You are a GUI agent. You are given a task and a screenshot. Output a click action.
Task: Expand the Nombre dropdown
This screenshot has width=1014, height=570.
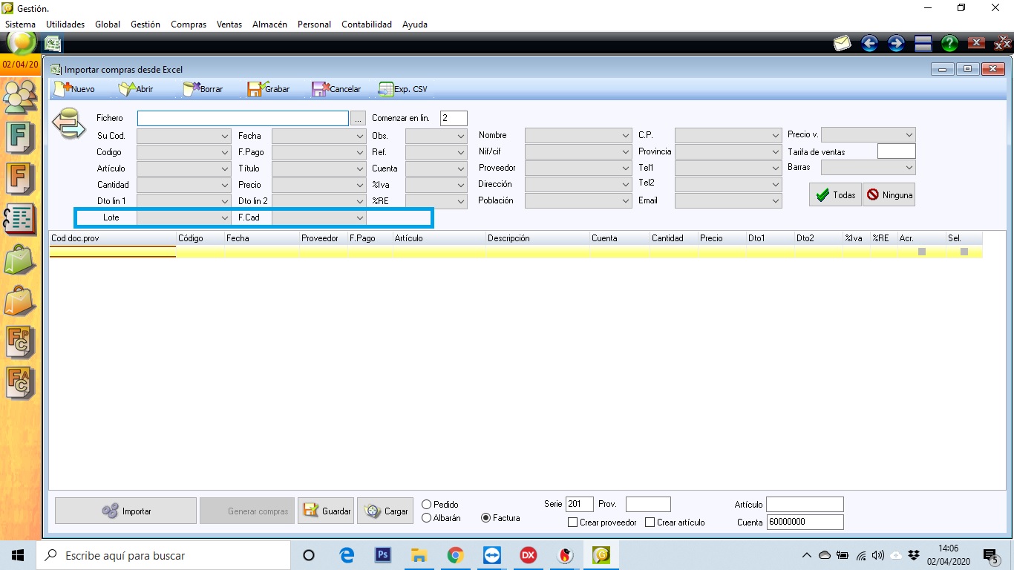click(579, 135)
